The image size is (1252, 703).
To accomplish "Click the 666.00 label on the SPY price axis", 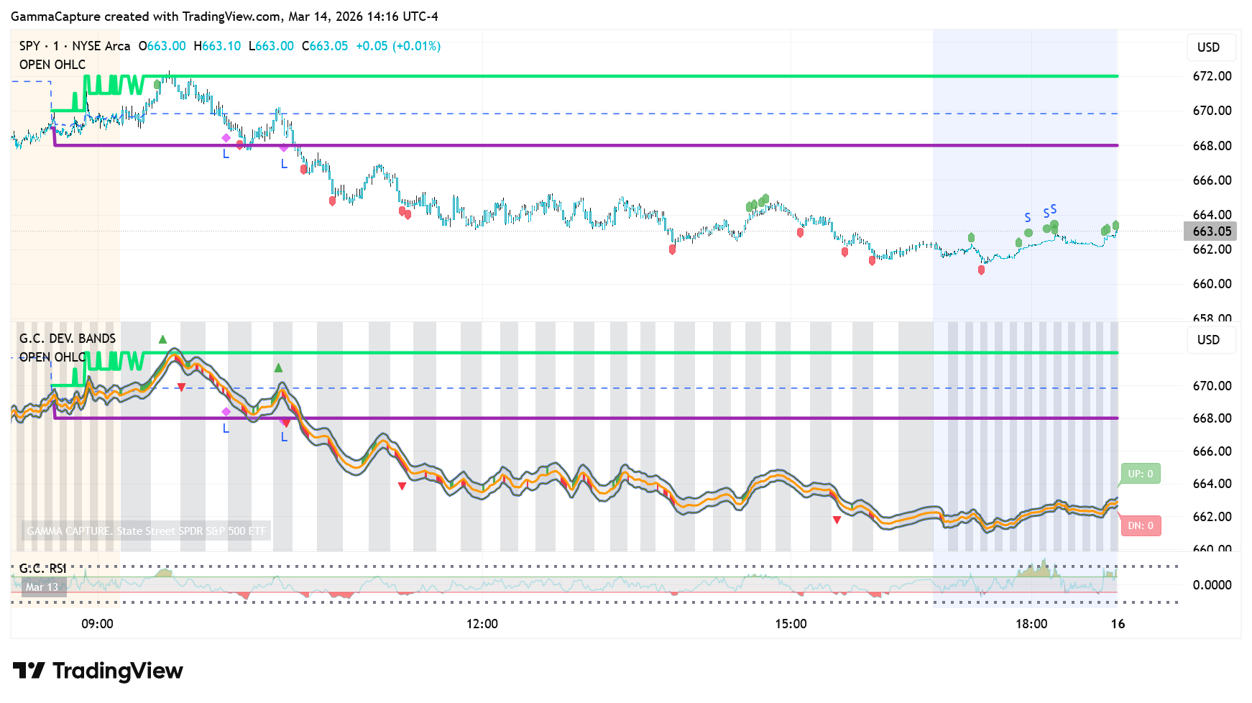I will (1212, 180).
